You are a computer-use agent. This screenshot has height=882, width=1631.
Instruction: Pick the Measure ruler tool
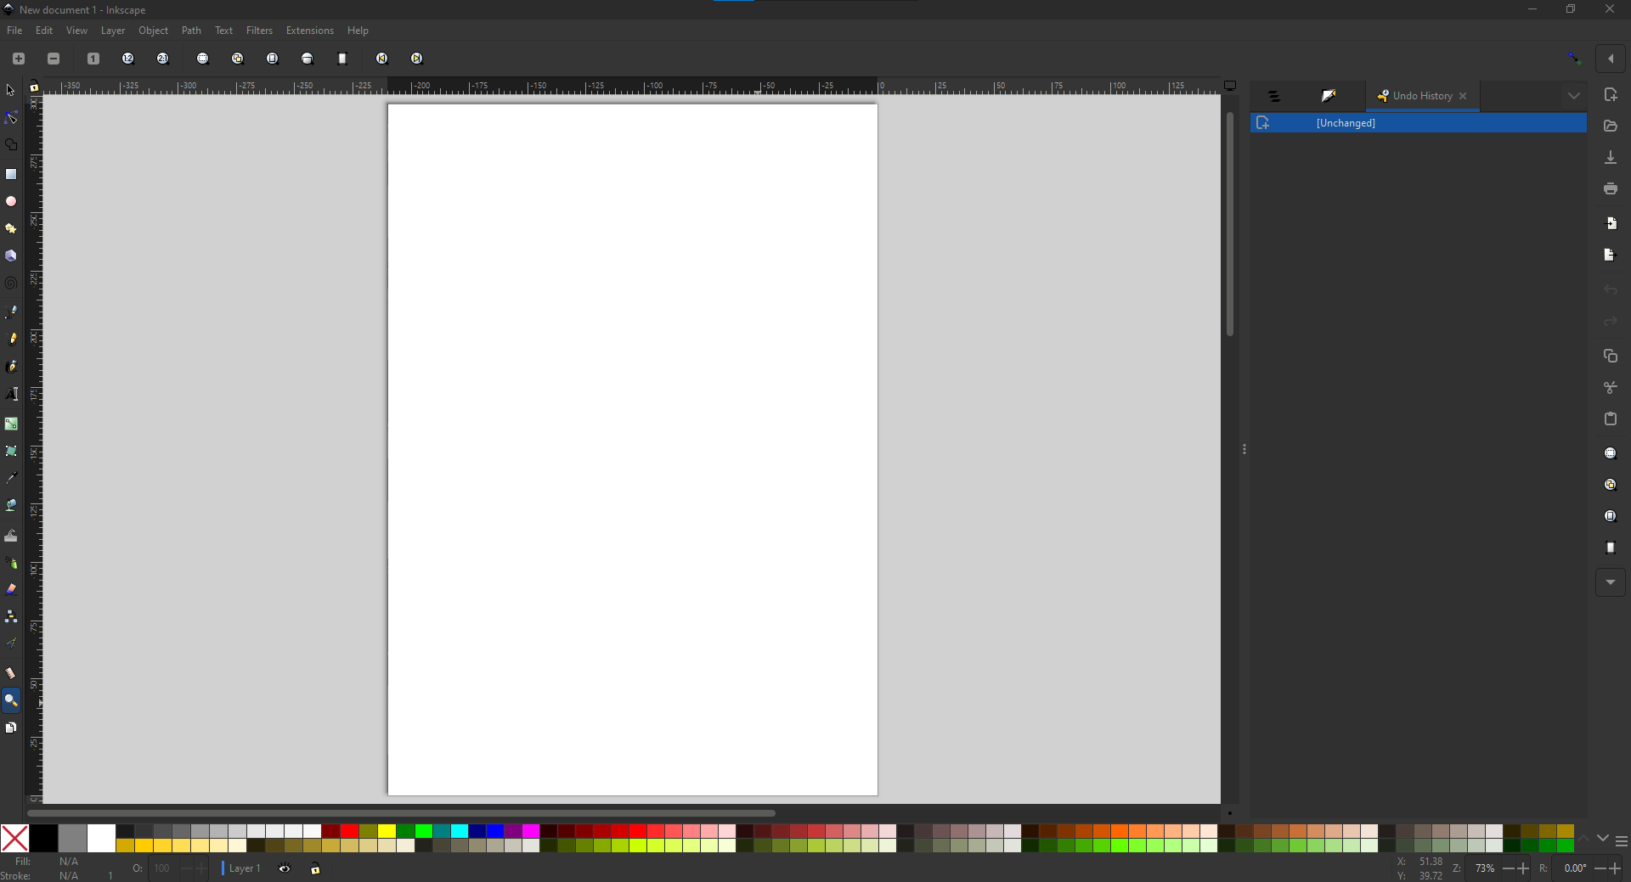[11, 673]
